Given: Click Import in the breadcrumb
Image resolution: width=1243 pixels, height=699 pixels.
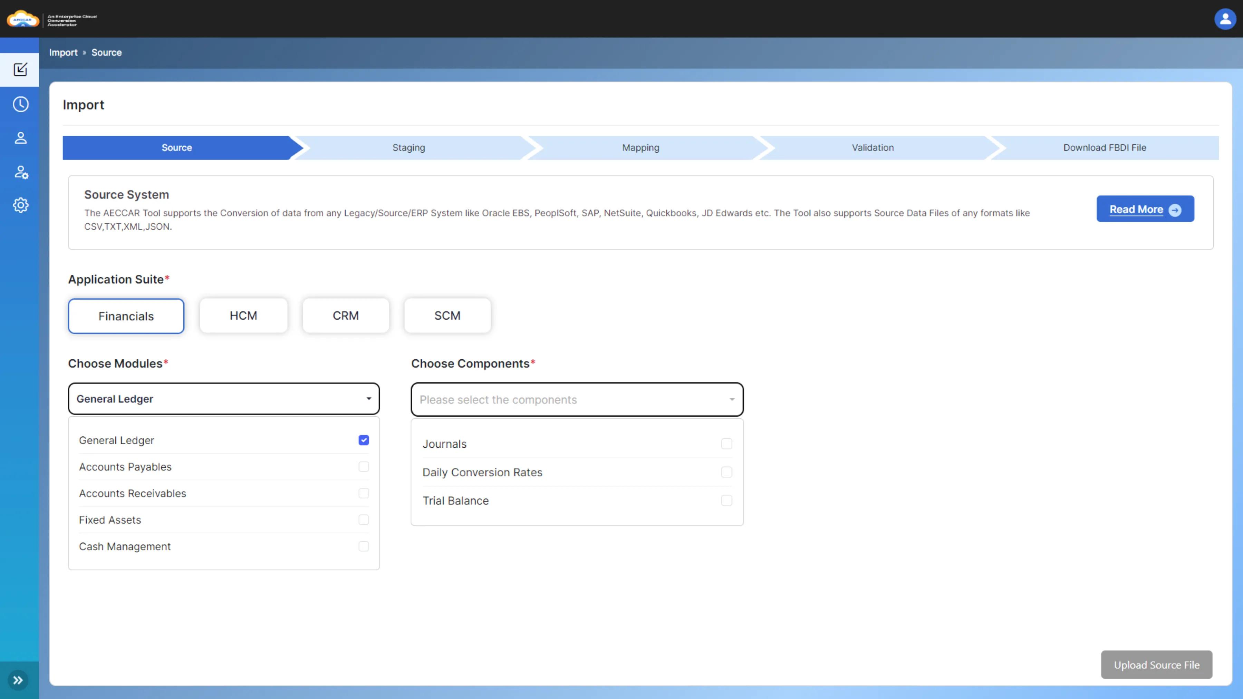Looking at the screenshot, I should point(63,52).
